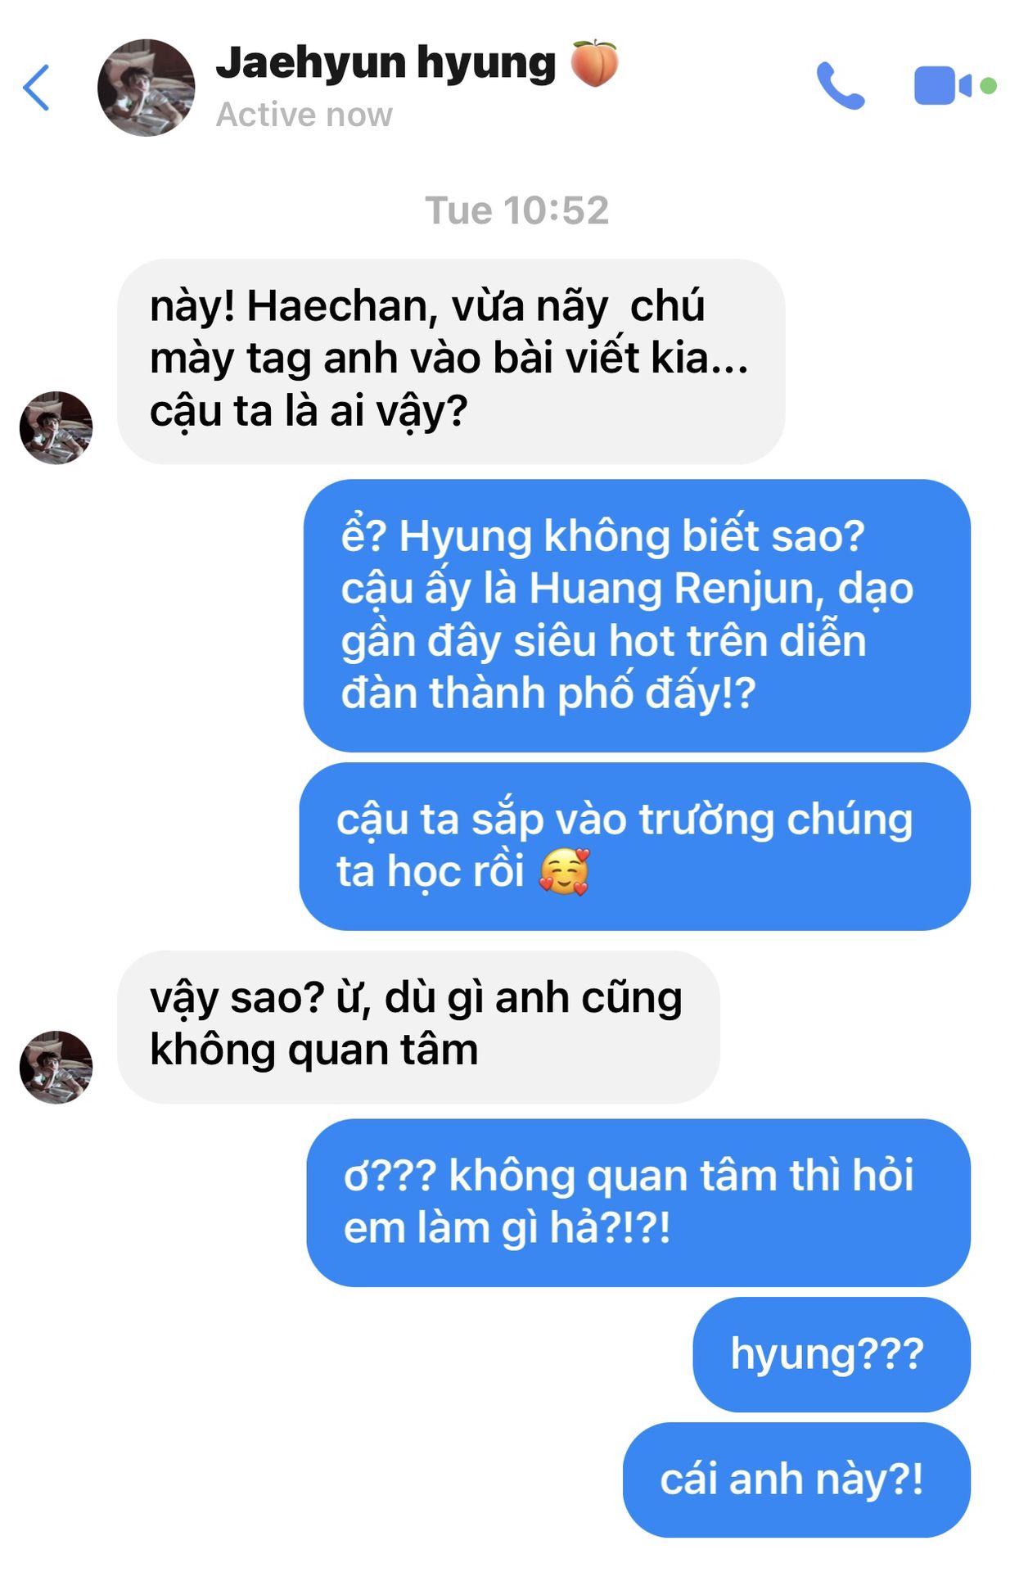Open Jaehyun hyung's header profile picture
This screenshot has width=1010, height=1572.
[146, 87]
